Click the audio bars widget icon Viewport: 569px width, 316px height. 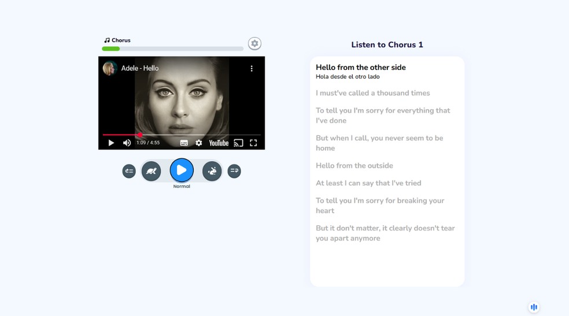(x=534, y=307)
